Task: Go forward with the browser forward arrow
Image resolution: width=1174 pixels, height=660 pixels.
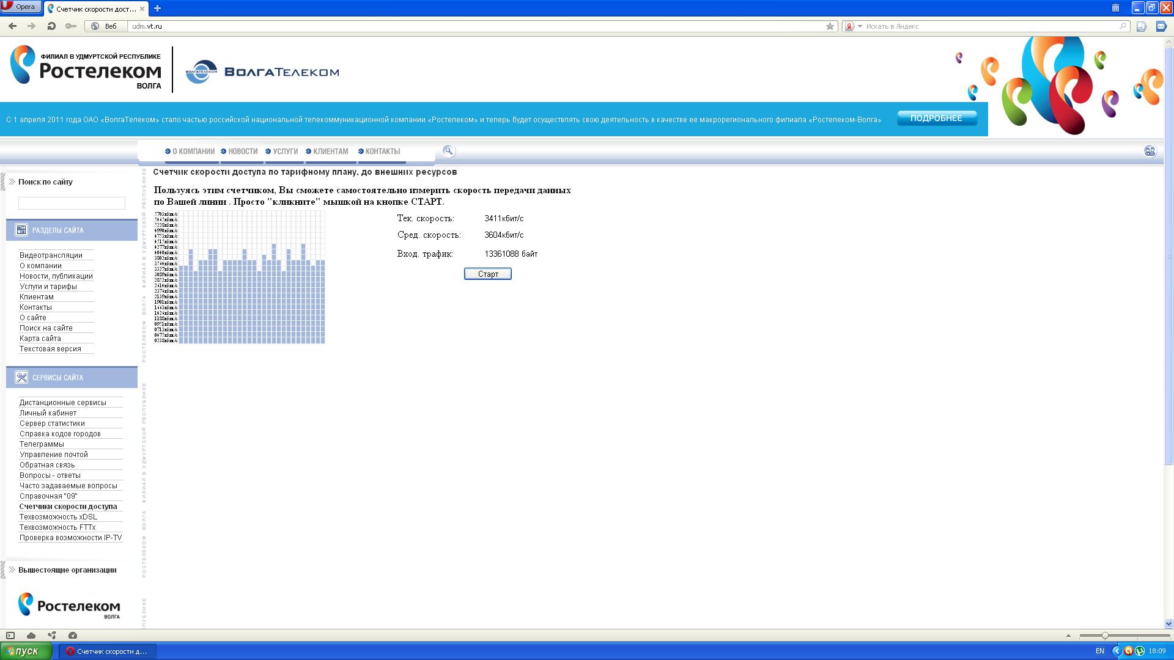Action: click(x=32, y=26)
